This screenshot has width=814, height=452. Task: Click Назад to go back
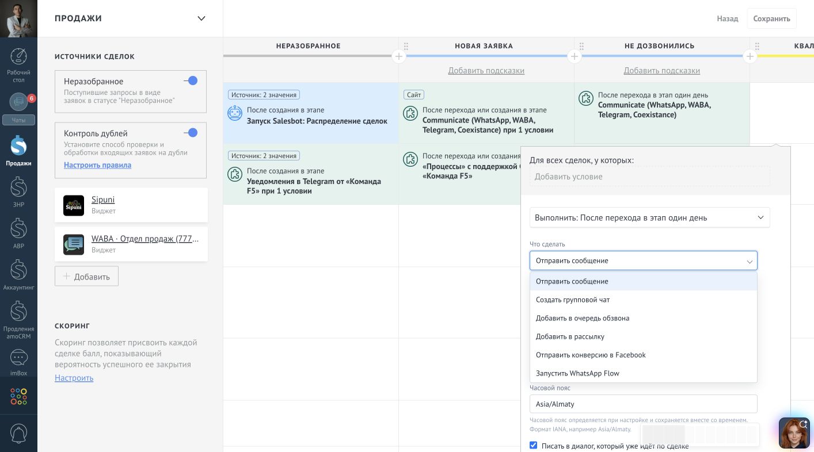tap(728, 18)
